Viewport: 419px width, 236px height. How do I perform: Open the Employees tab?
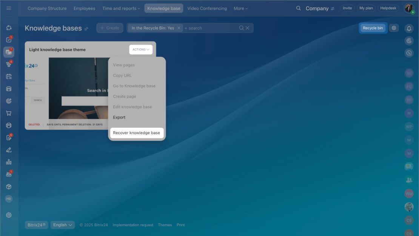[85, 8]
